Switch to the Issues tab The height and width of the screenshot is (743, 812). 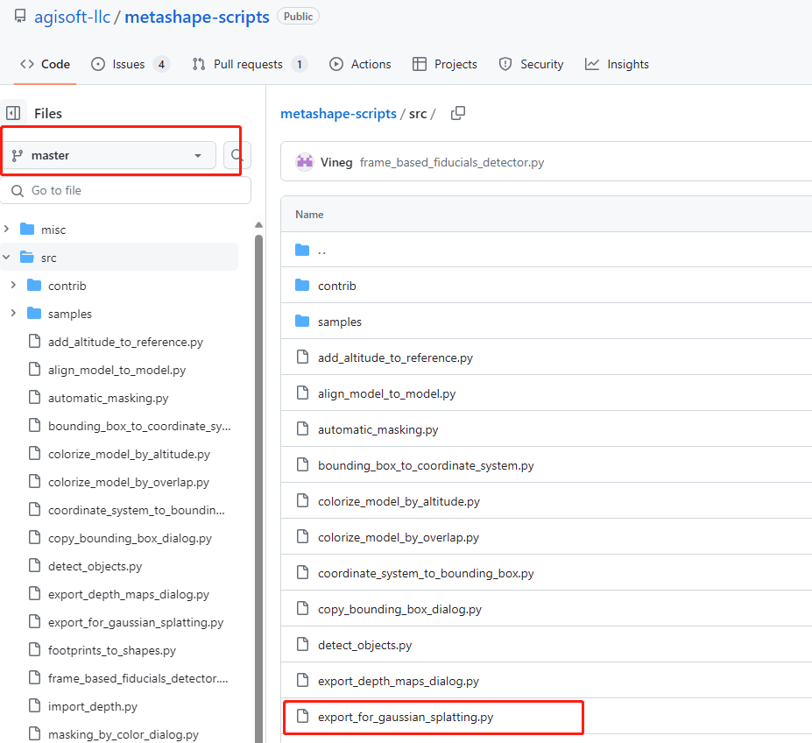click(x=129, y=64)
